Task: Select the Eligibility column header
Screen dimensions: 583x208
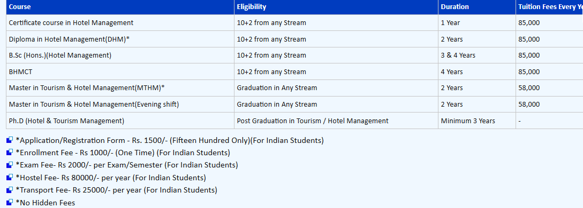Action: (x=336, y=7)
